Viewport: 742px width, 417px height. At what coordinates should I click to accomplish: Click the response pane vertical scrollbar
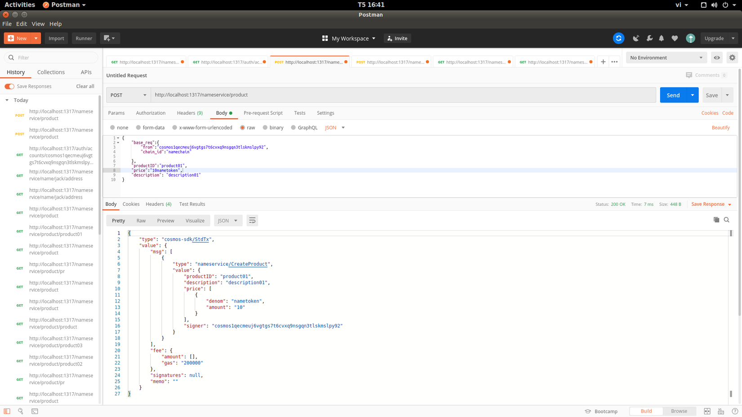(731, 315)
